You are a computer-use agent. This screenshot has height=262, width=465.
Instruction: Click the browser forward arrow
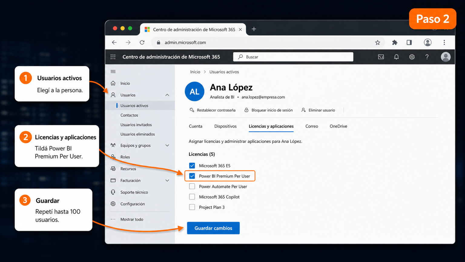(128, 42)
